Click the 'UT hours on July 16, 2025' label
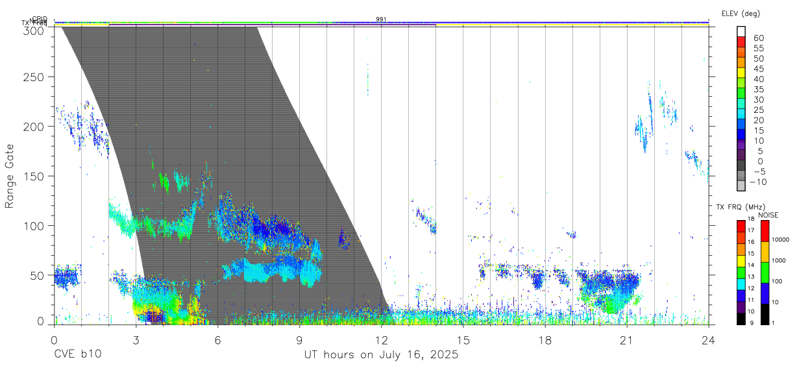This screenshot has height=368, width=797. point(381,355)
